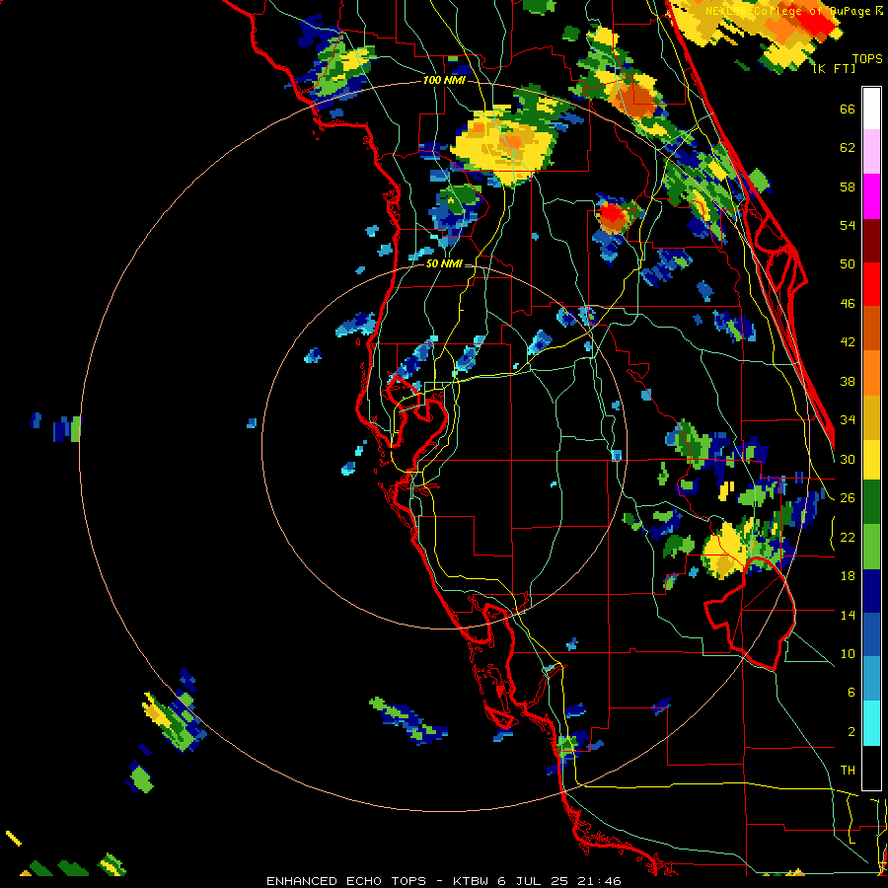Choose the cyan legend color band
The height and width of the screenshot is (888, 888).
coord(871,724)
